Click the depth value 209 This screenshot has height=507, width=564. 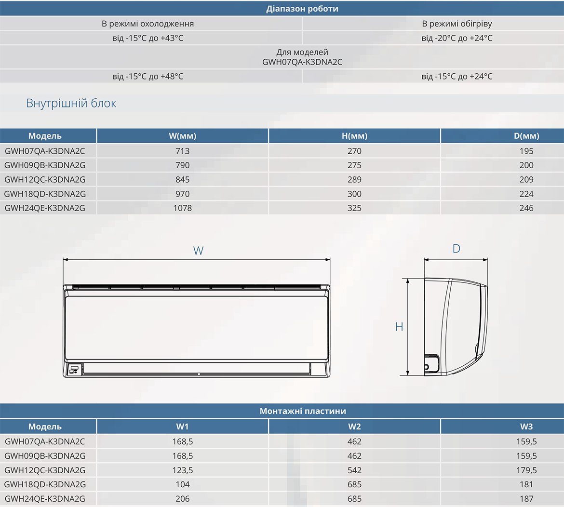click(526, 179)
